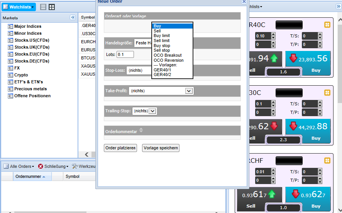Select Buy limit in the order type list
This screenshot has height=213, width=342.
pos(161,36)
